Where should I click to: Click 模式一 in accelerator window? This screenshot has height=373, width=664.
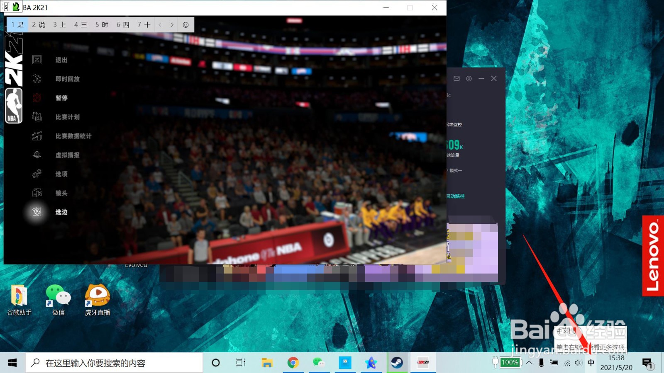pyautogui.click(x=455, y=171)
